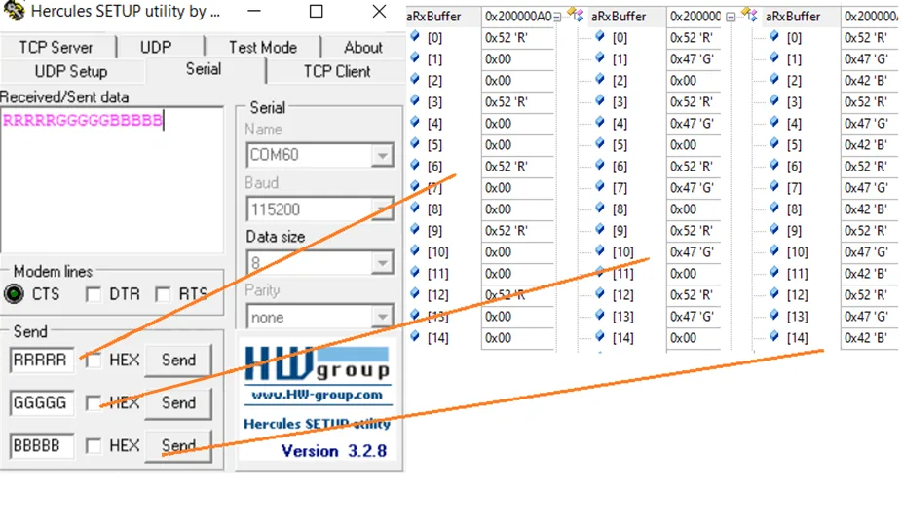
Task: Switch to the TCP Client tab
Action: (x=337, y=71)
